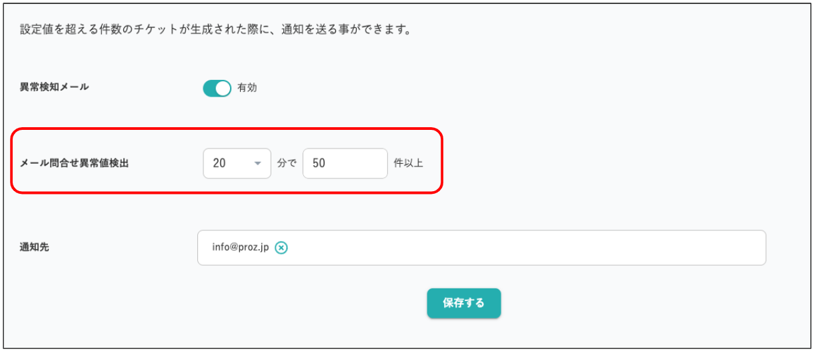Focus the 50 件以上 threshold input field
The width and height of the screenshot is (814, 351).
tap(345, 163)
